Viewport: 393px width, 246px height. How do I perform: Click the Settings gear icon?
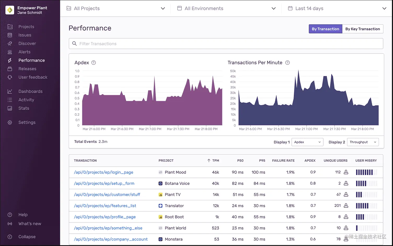(x=10, y=122)
